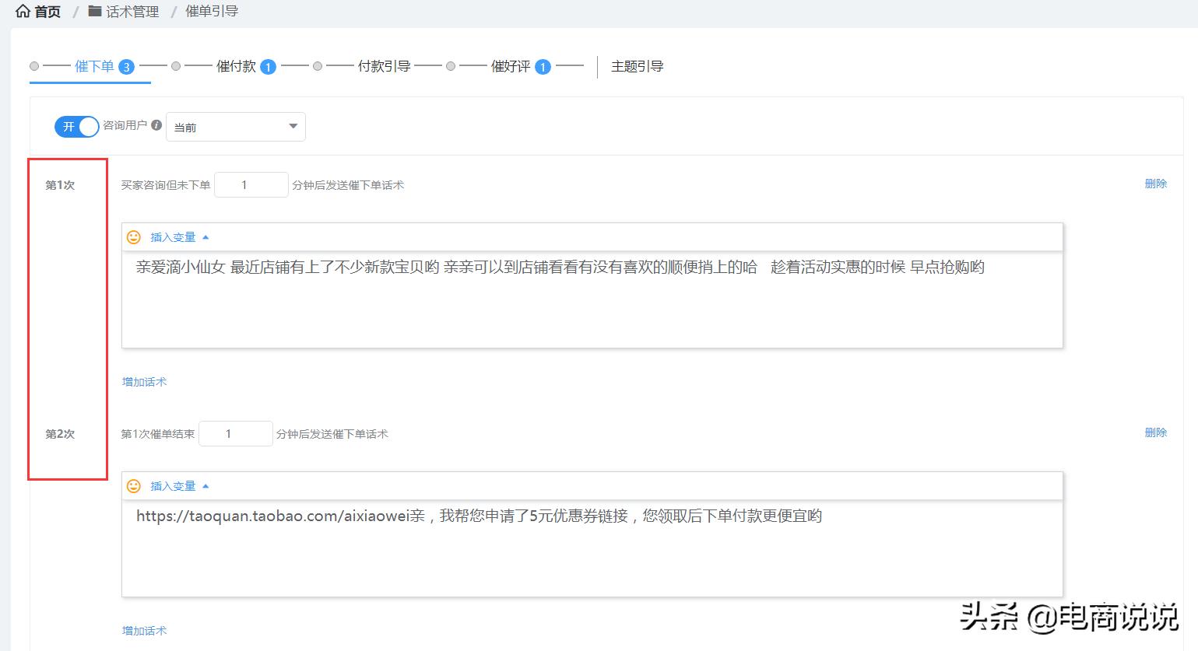
Task: Expand 插入变量 in the second script editor
Action: point(179,486)
